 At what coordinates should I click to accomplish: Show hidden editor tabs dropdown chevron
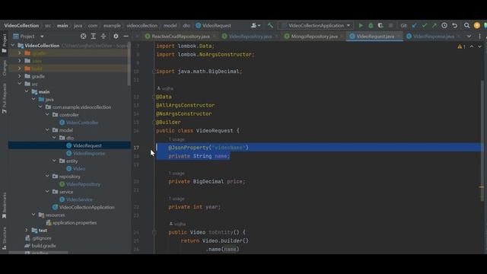[469, 37]
